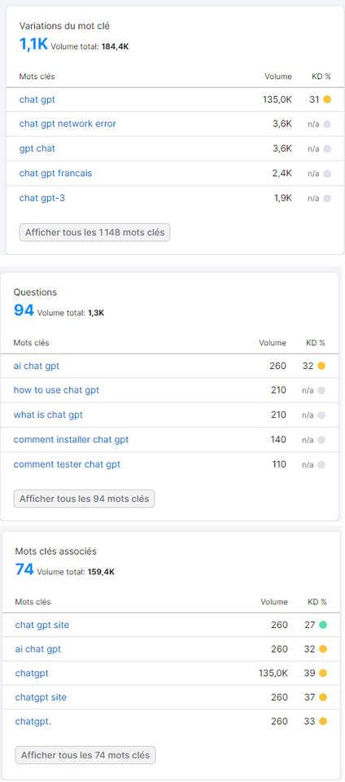The image size is (345, 782).
Task: Click the grey KD dot for gpt chat
Action: [x=327, y=148]
